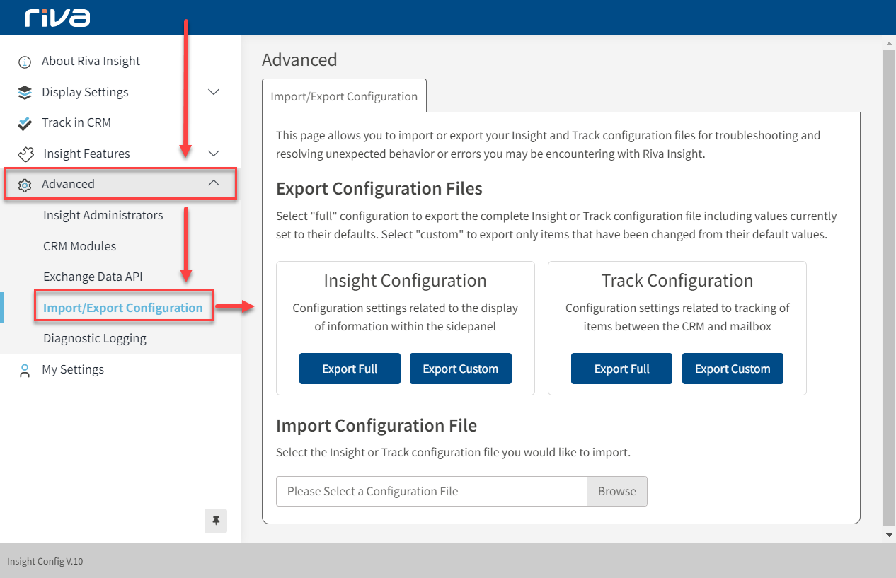This screenshot has width=896, height=578.
Task: Click the My Settings person icon
Action: point(25,370)
